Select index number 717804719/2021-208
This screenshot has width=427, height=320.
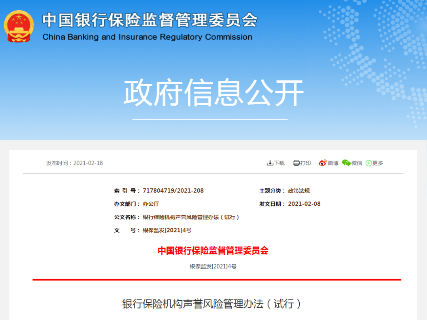tap(173, 191)
